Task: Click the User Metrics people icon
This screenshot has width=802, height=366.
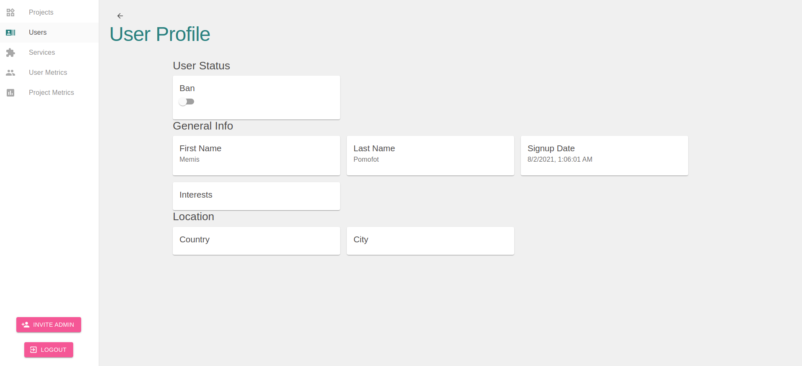Action: coord(10,73)
